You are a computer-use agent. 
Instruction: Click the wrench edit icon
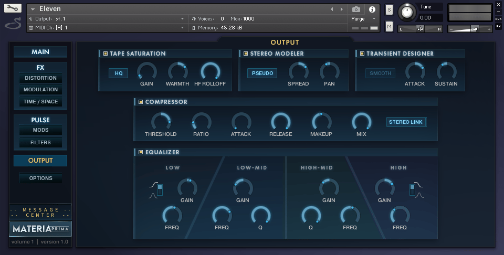point(13,8)
